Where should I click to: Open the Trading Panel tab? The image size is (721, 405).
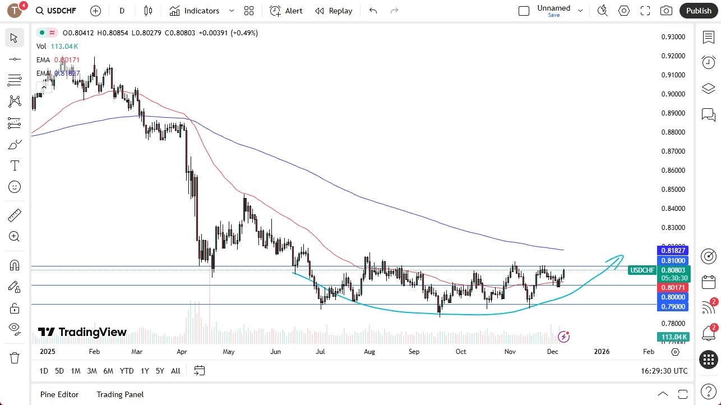(119, 394)
